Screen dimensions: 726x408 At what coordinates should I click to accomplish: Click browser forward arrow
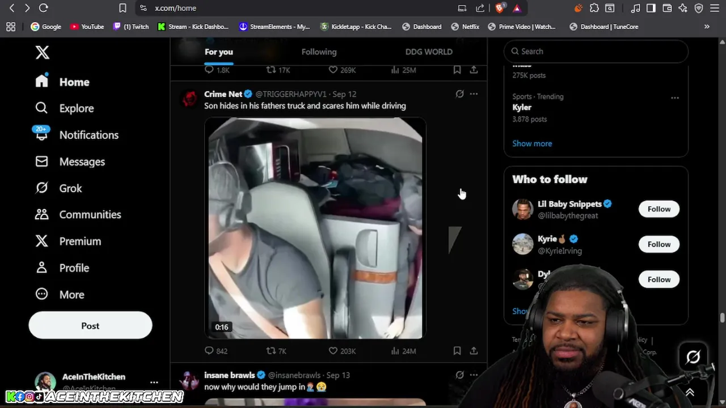coord(27,8)
